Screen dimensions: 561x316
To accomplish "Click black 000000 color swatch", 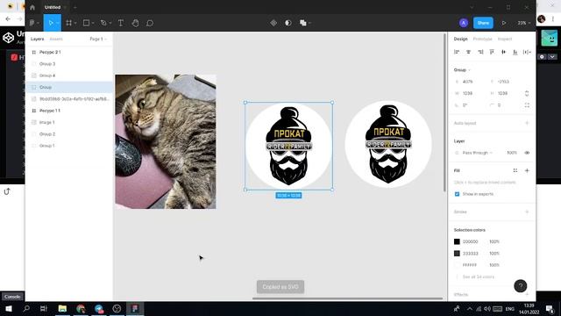I will click(x=457, y=241).
